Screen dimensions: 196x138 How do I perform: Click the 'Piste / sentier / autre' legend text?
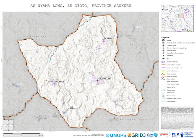[x=172, y=84]
